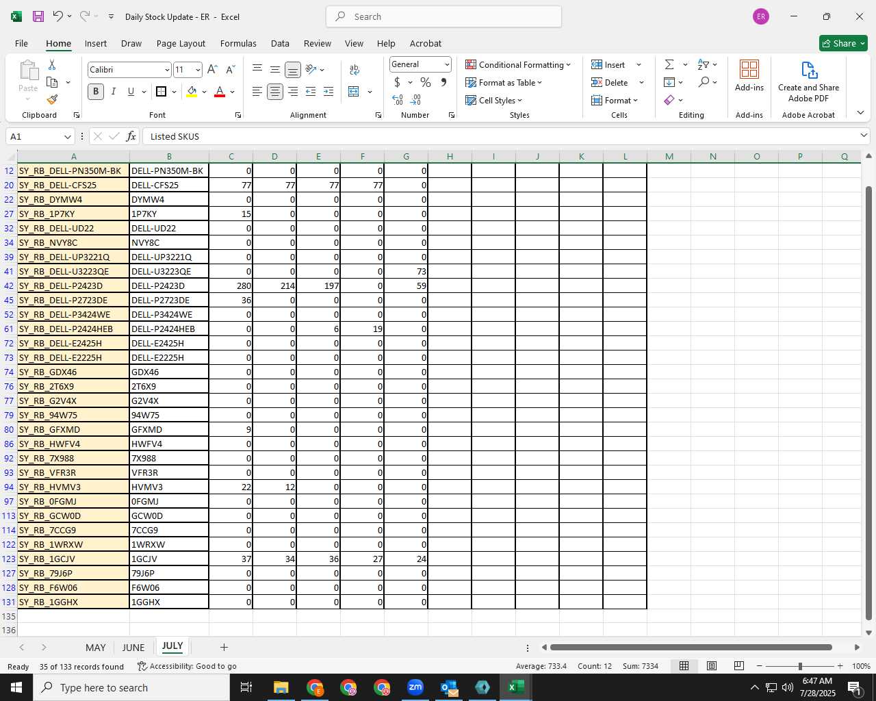The image size is (876, 701).
Task: Toggle Bold formatting
Action: [96, 91]
